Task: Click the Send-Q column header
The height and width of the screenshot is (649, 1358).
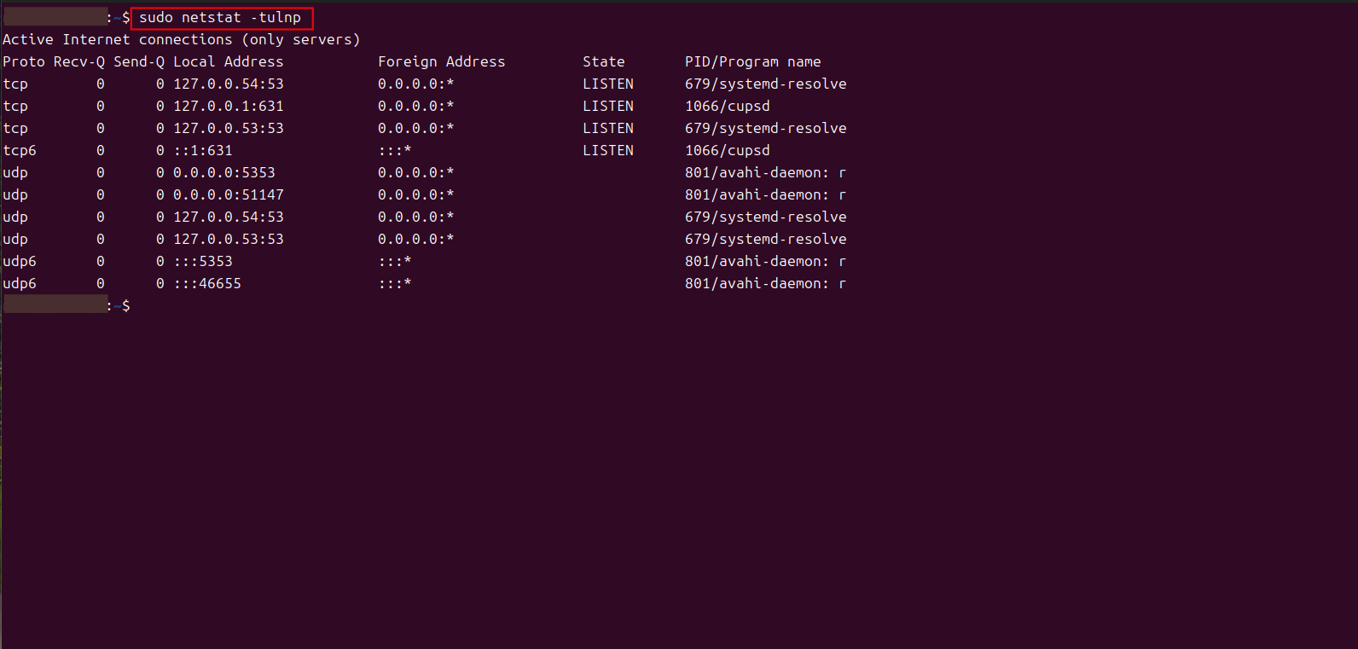Action: (x=139, y=62)
